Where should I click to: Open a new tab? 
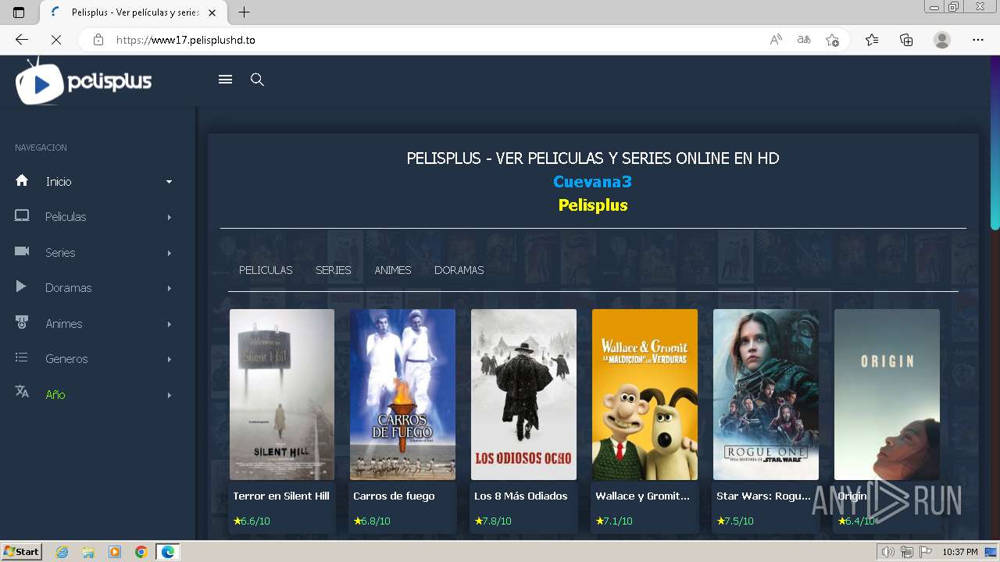(245, 12)
